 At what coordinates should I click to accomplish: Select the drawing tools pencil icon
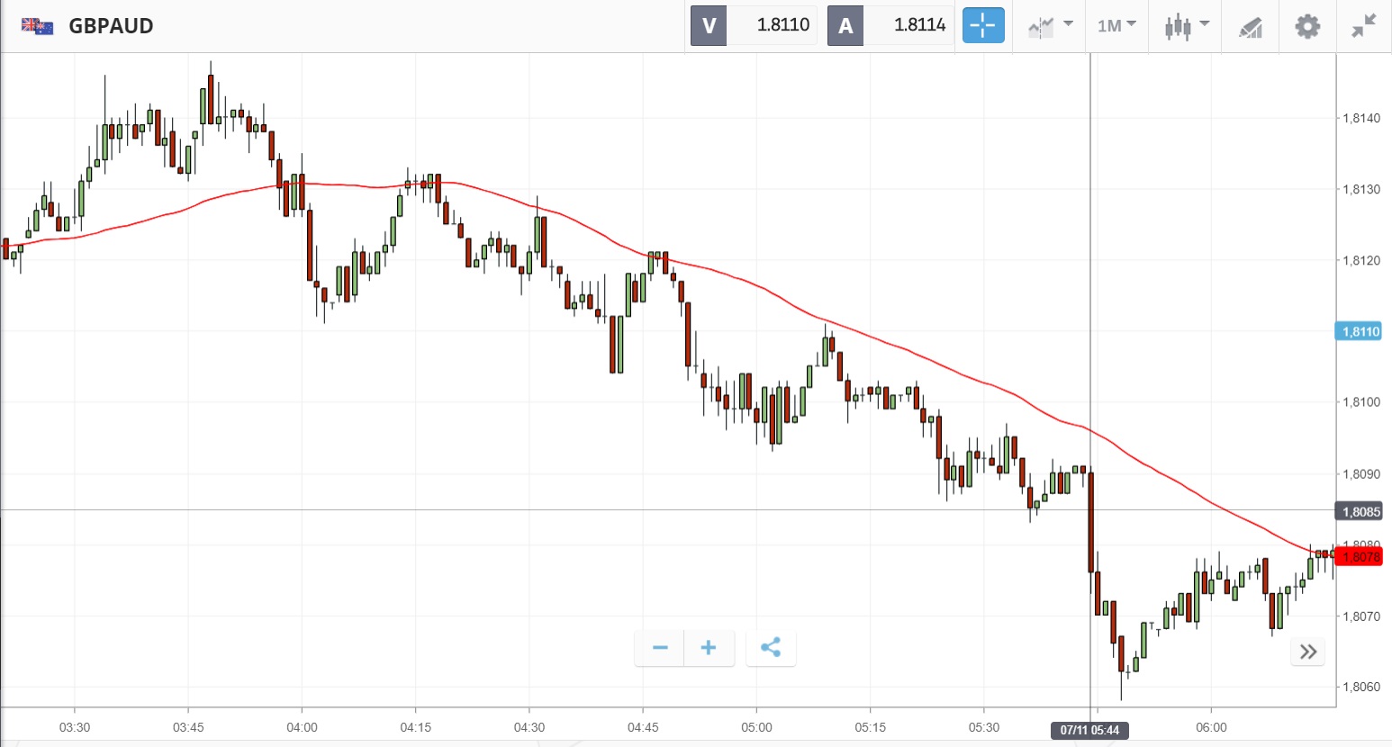click(1251, 27)
